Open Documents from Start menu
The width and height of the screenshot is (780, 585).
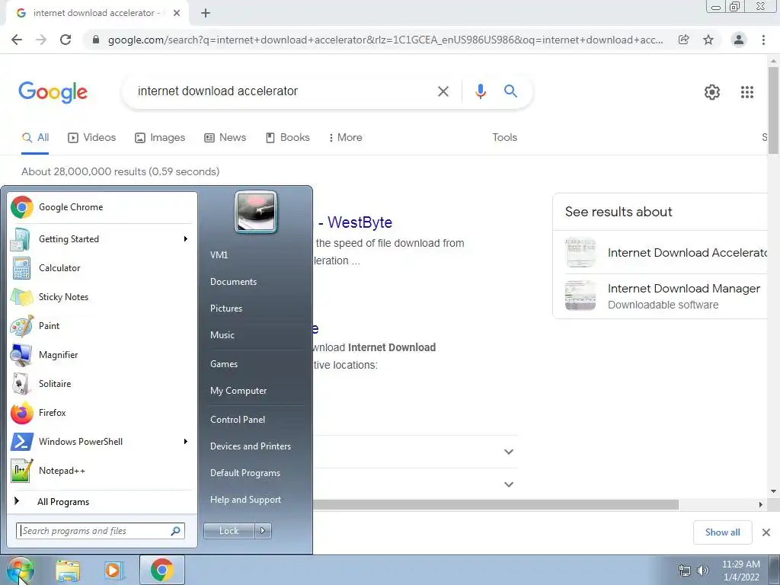pos(233,282)
